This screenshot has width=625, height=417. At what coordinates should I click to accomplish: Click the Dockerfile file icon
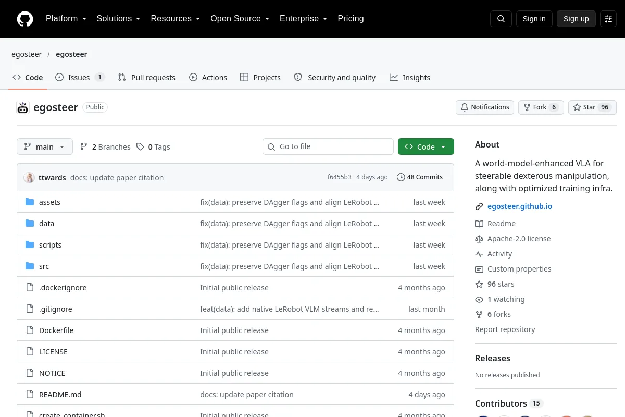tap(30, 330)
